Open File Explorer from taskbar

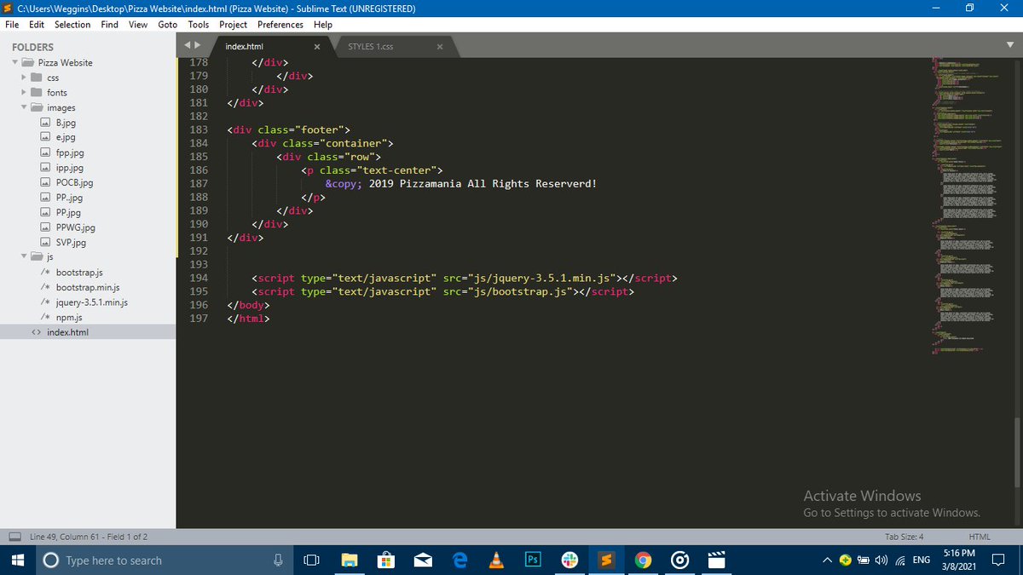click(x=350, y=560)
